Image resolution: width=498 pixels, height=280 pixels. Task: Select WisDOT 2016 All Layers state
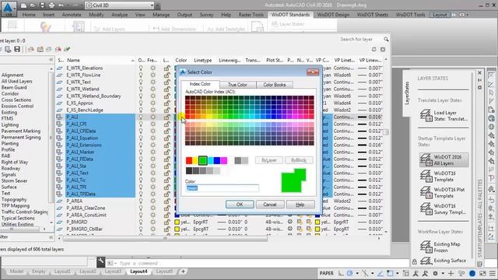point(444,160)
